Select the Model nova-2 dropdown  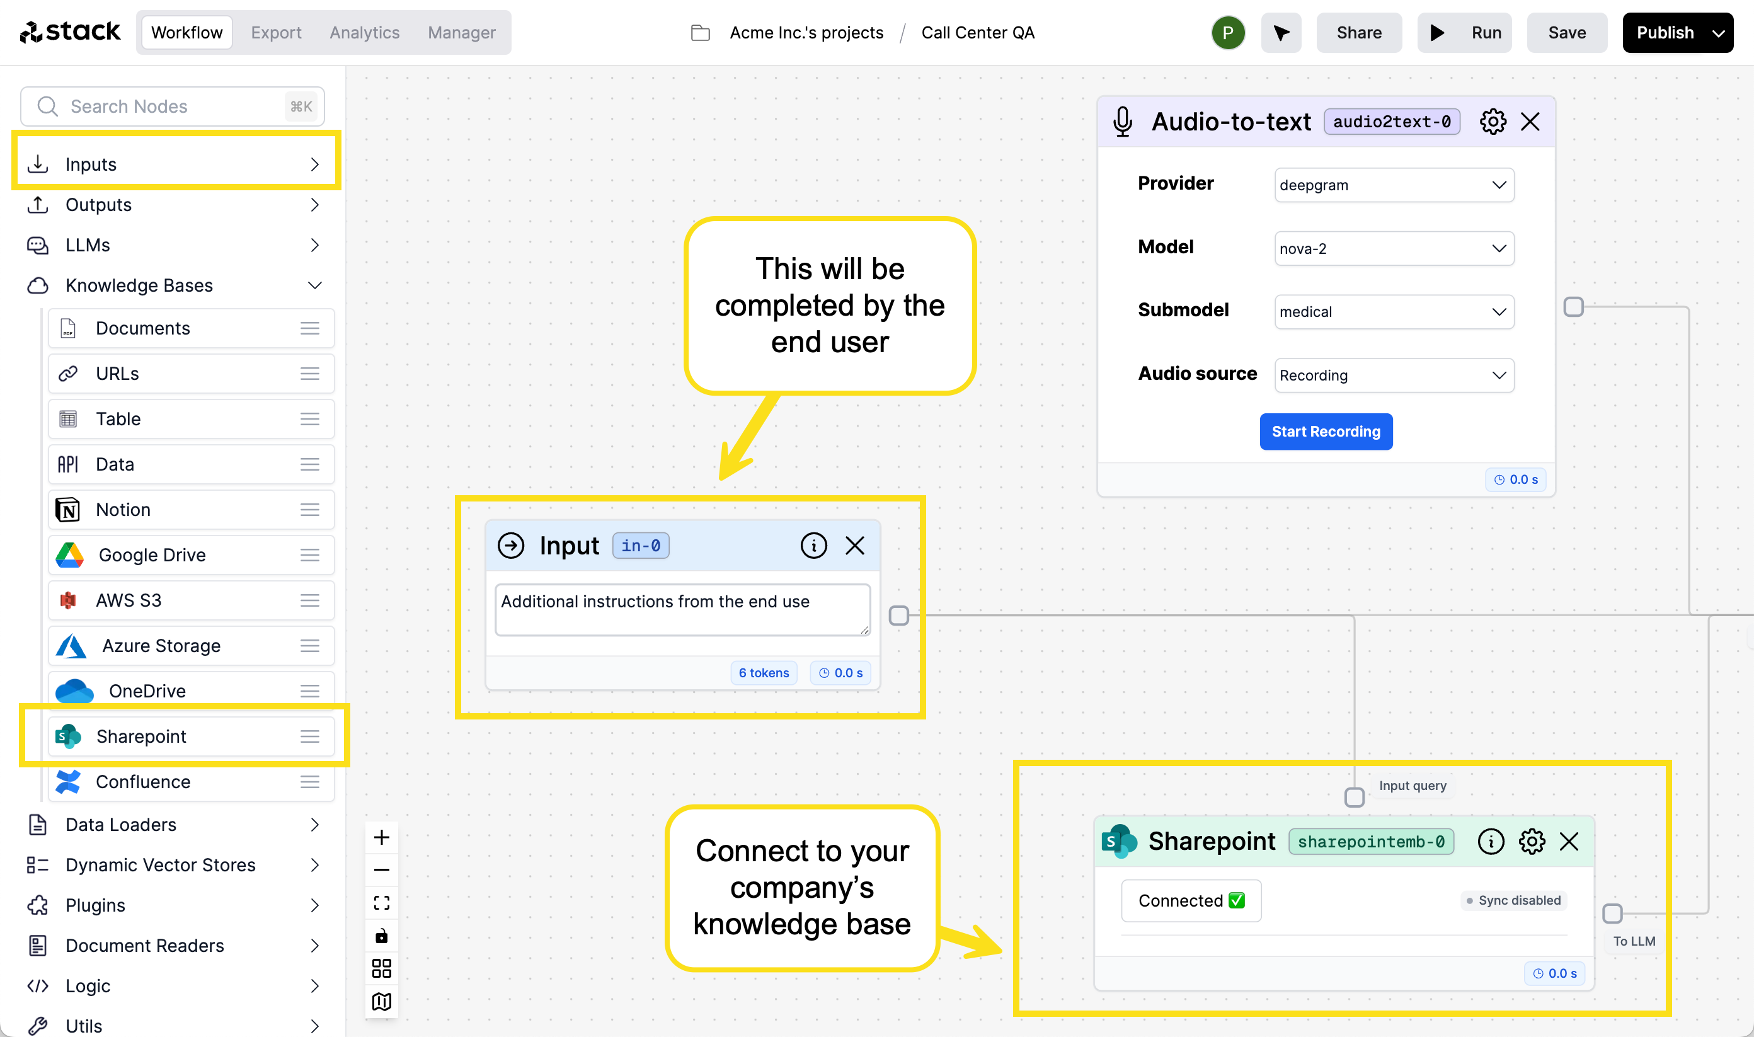[1391, 248]
